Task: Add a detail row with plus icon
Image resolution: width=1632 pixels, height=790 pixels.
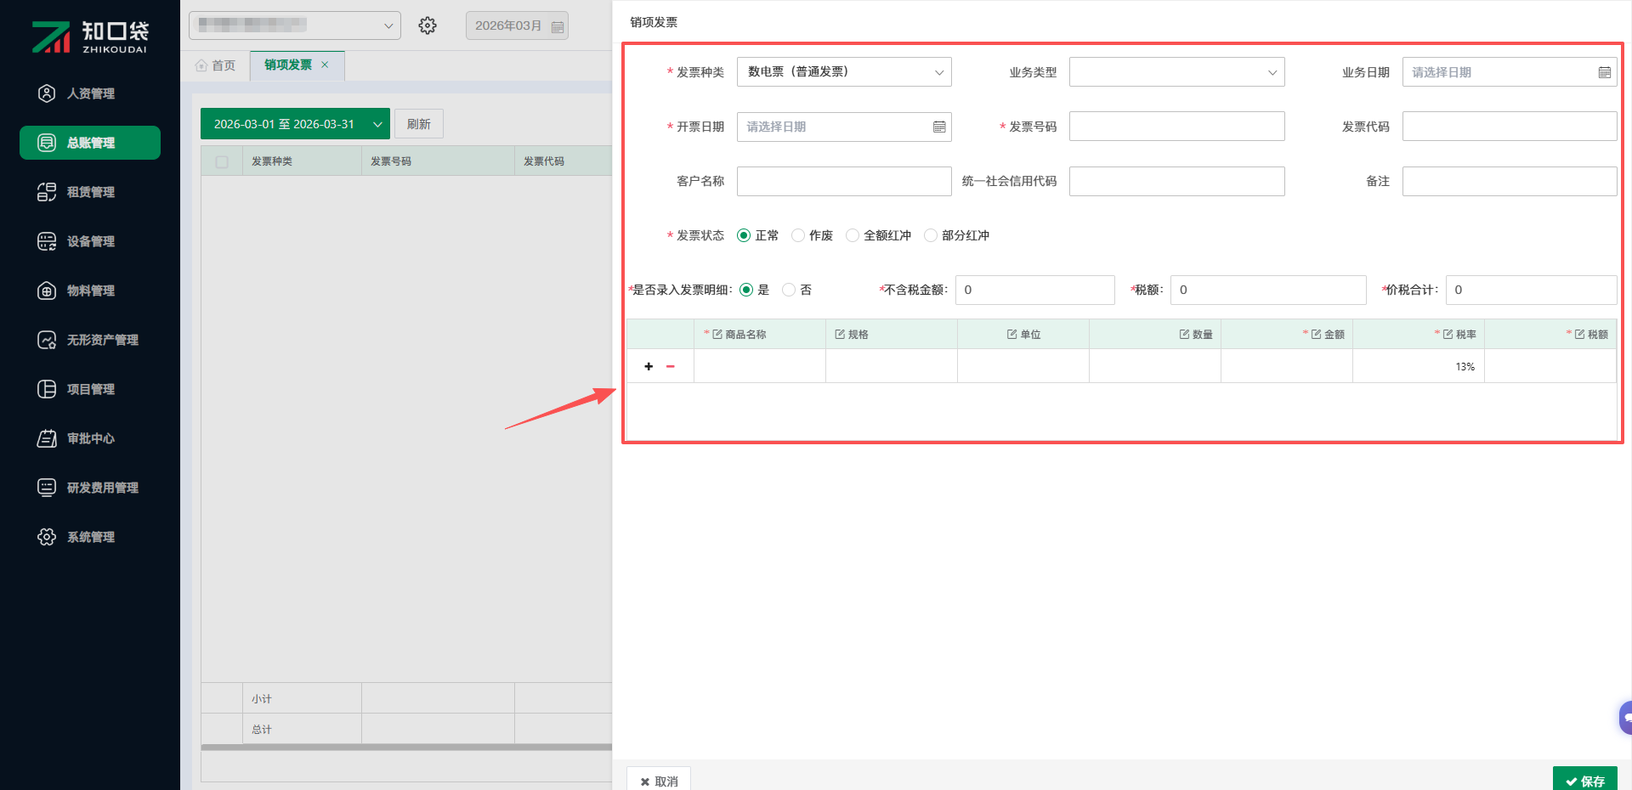Action: coord(649,366)
